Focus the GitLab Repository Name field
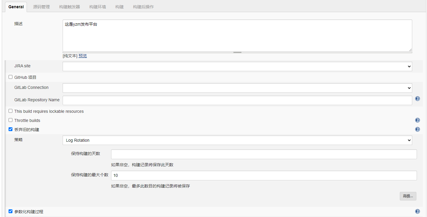 point(237,100)
